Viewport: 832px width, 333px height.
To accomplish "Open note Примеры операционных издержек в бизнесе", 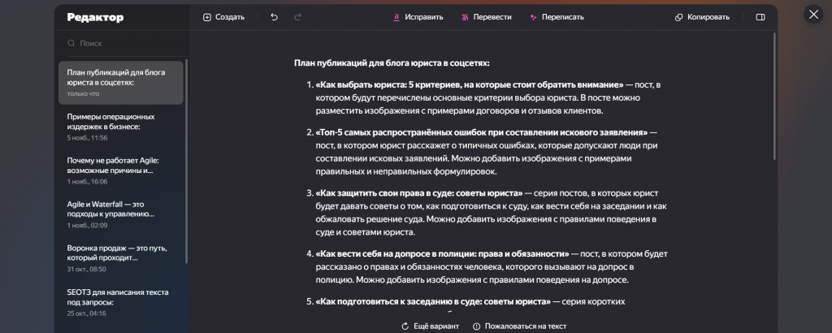I will (121, 127).
